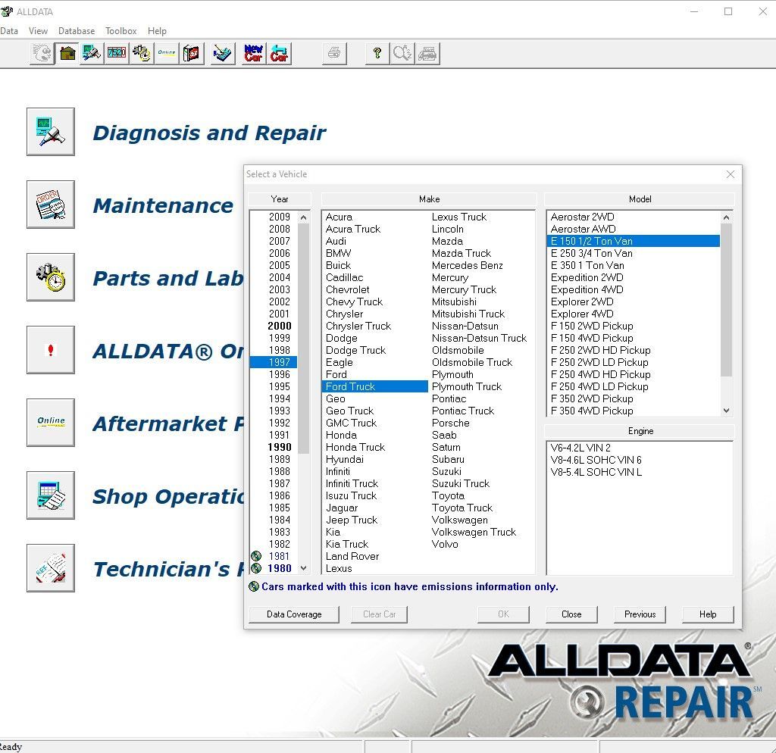
Task: Click the Data Coverage button
Action: point(294,614)
